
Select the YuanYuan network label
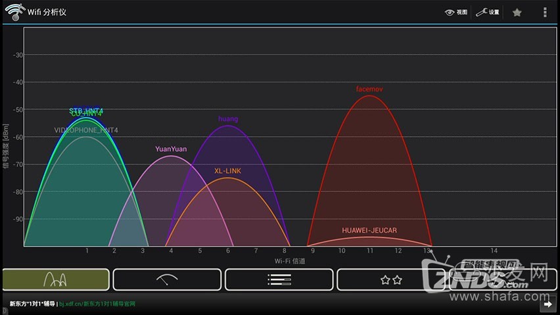pos(171,149)
